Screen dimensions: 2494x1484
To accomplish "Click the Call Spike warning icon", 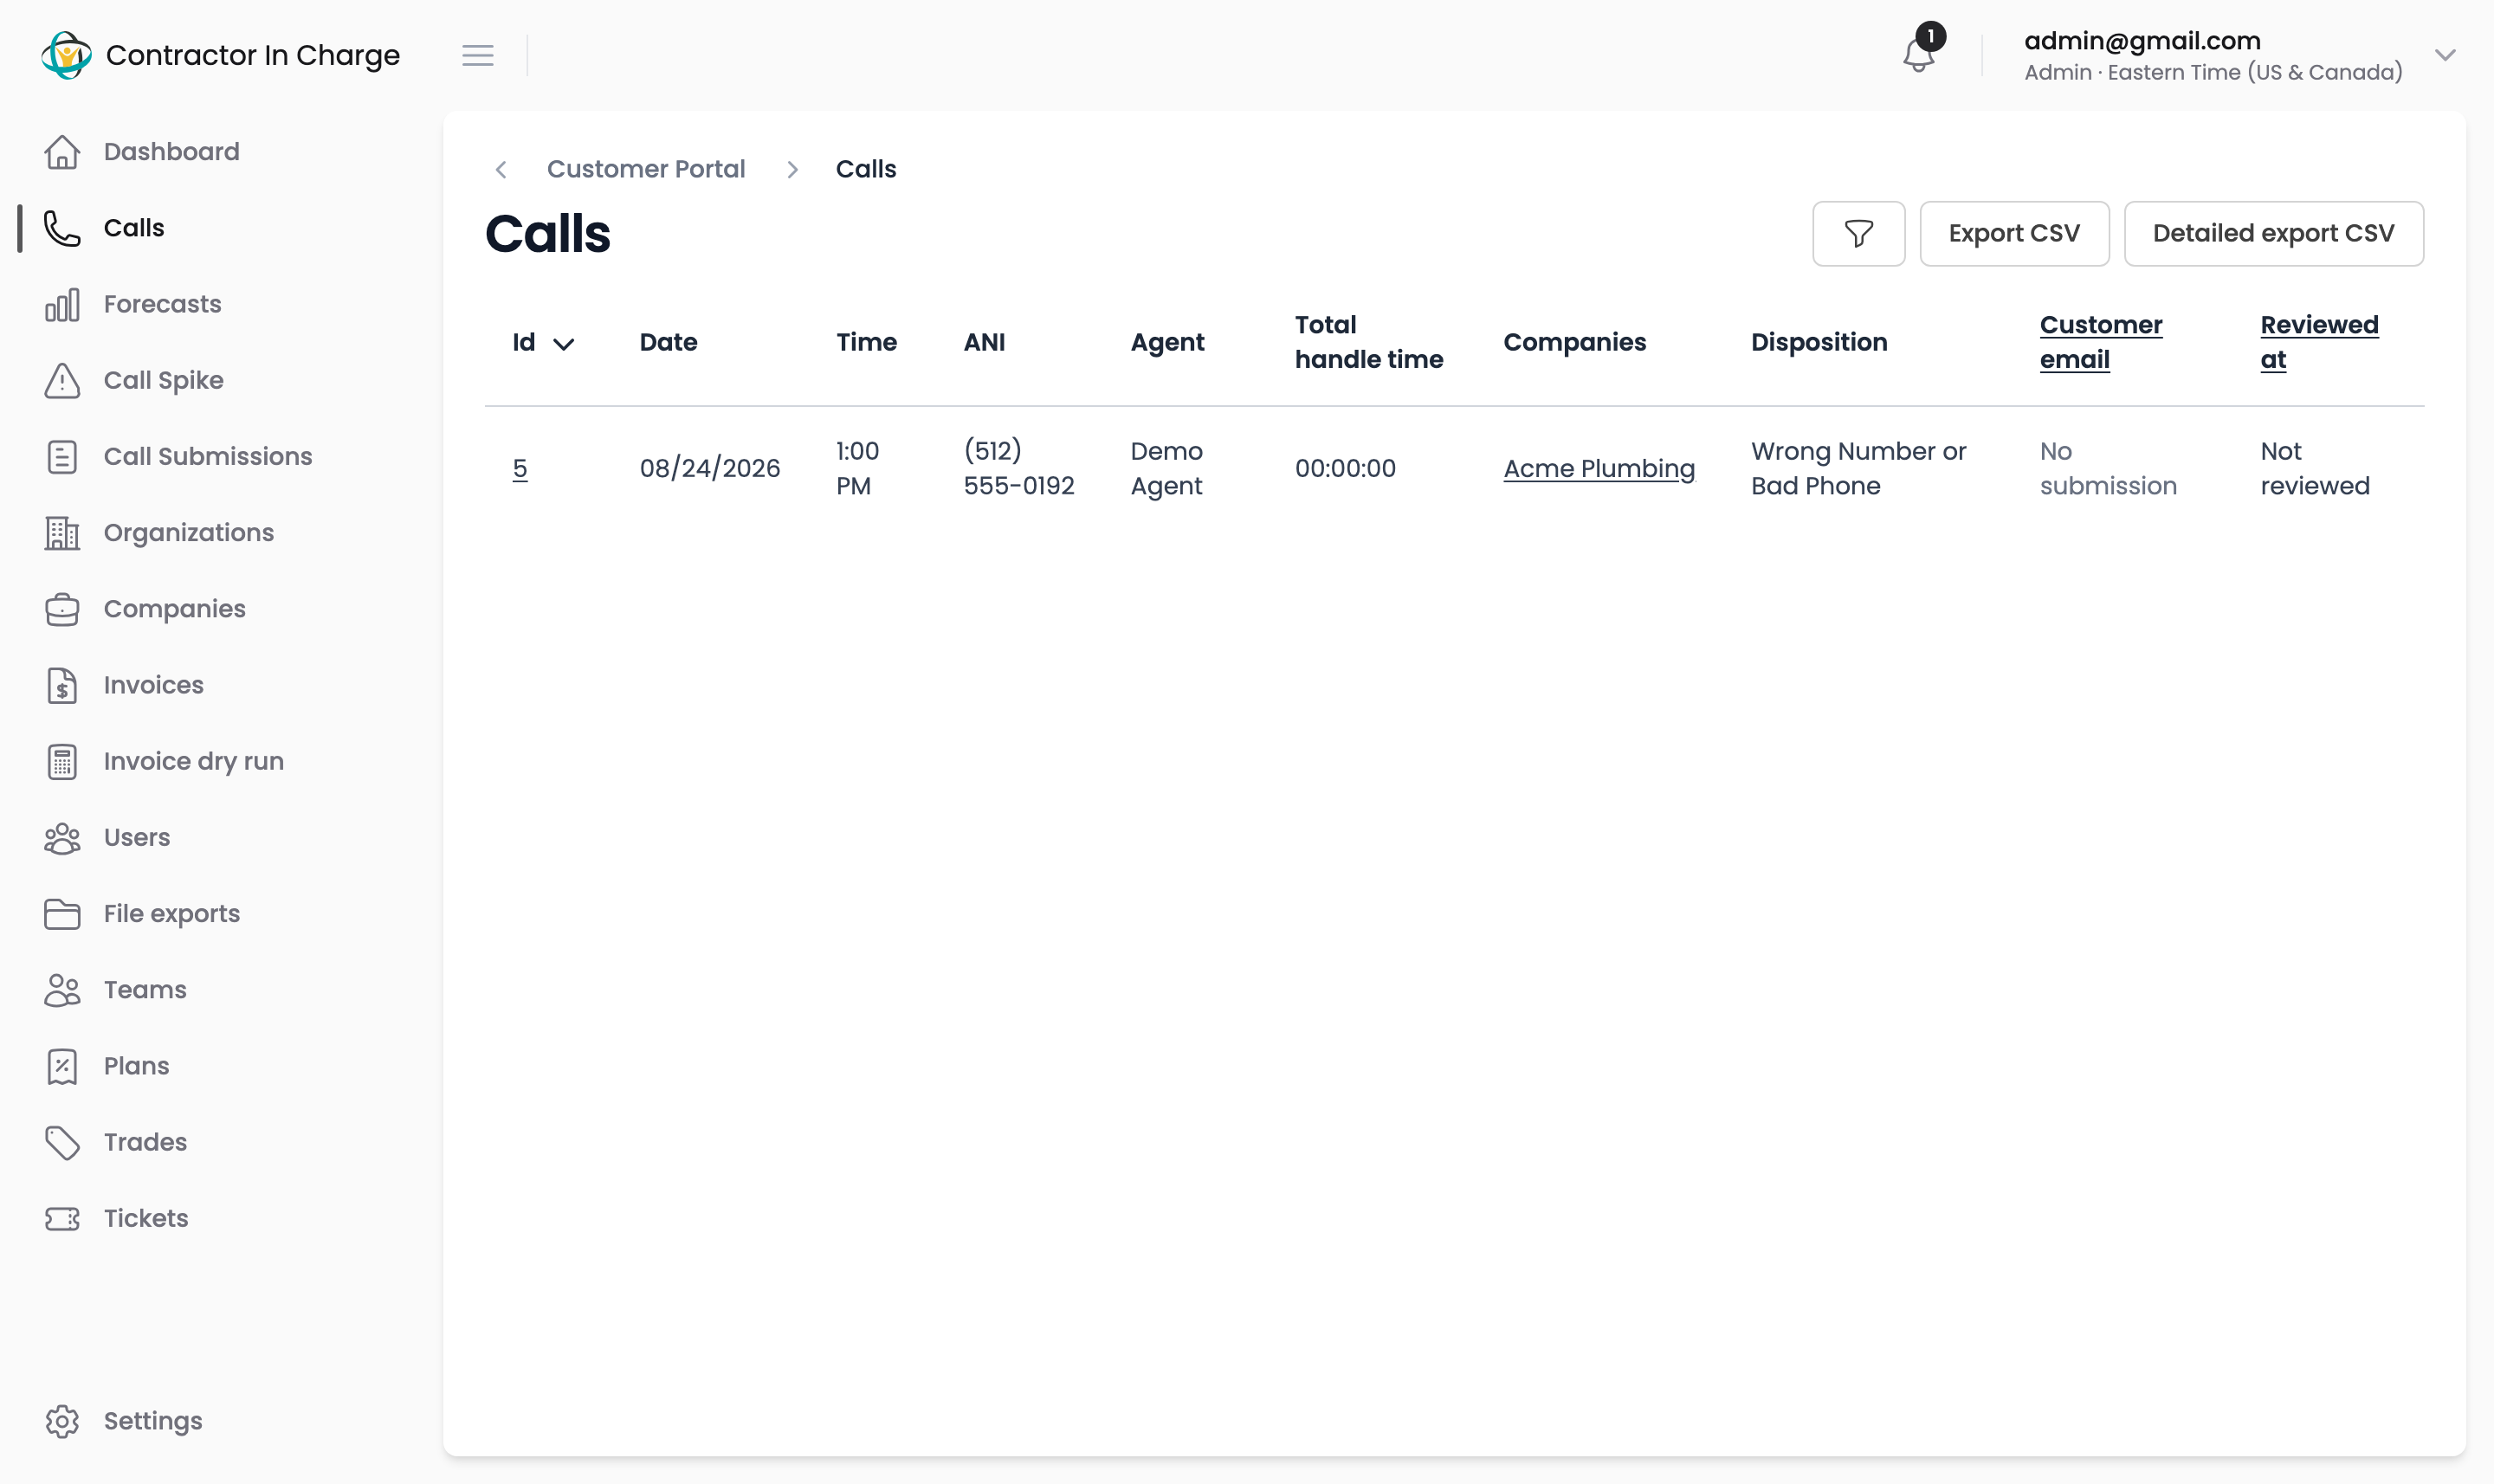I will pos(62,380).
